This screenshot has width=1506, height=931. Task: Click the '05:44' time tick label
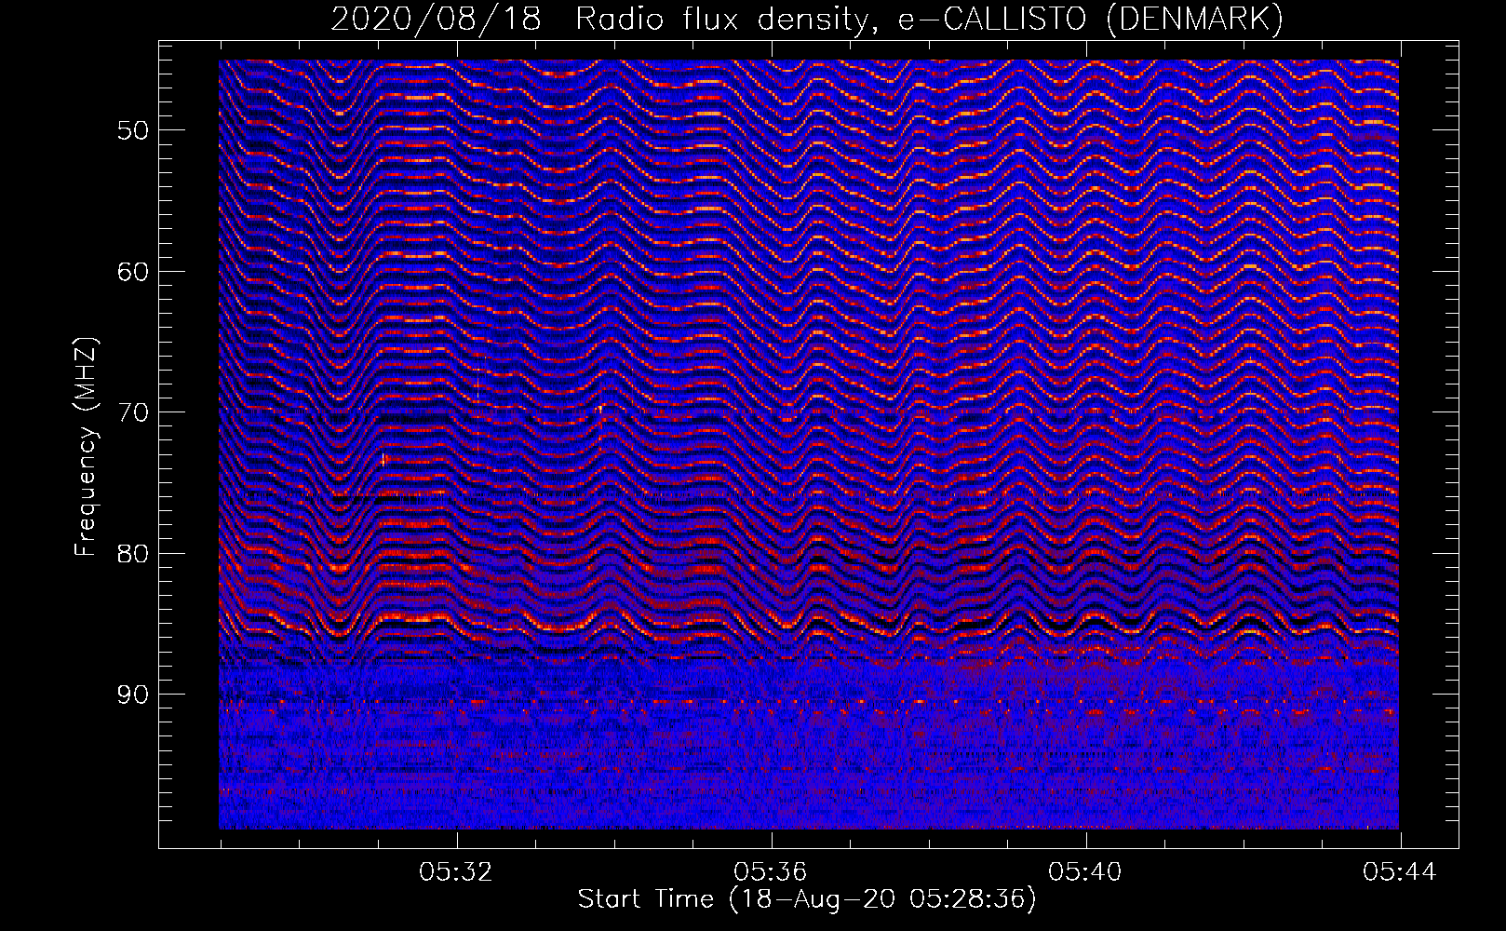1400,872
